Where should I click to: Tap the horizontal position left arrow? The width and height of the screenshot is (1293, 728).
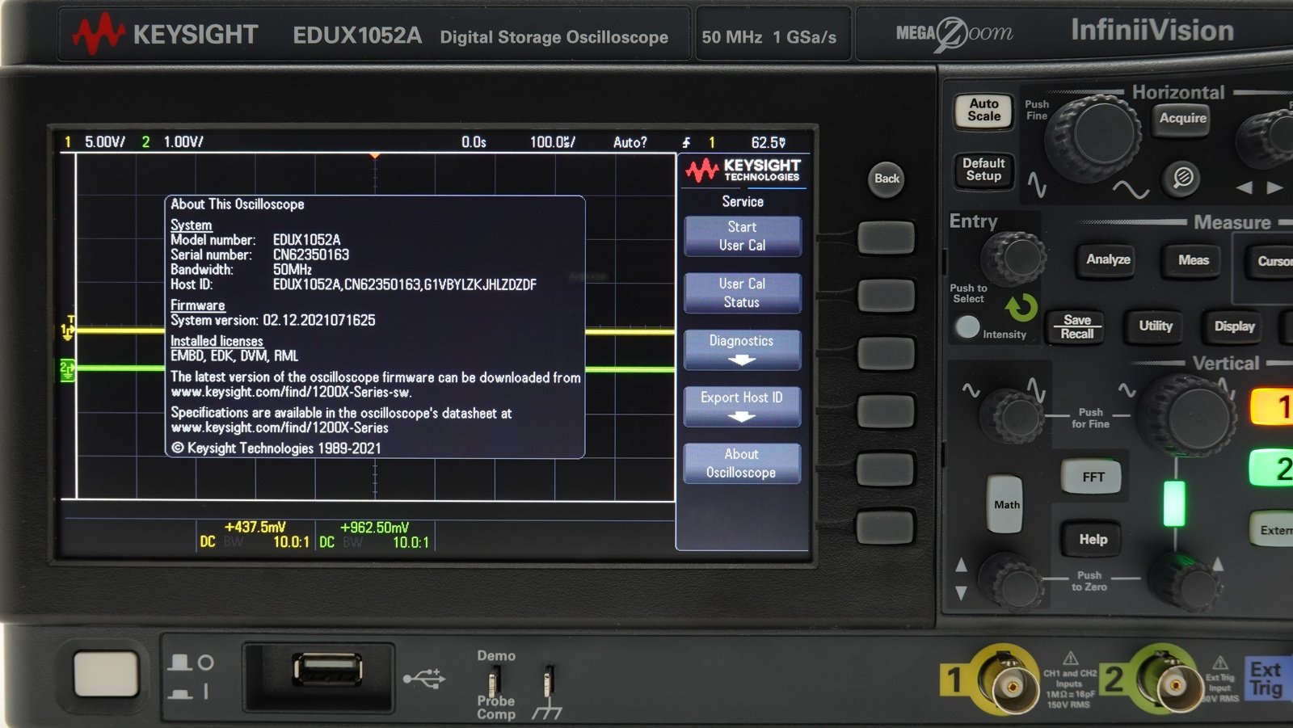pyautogui.click(x=1245, y=187)
